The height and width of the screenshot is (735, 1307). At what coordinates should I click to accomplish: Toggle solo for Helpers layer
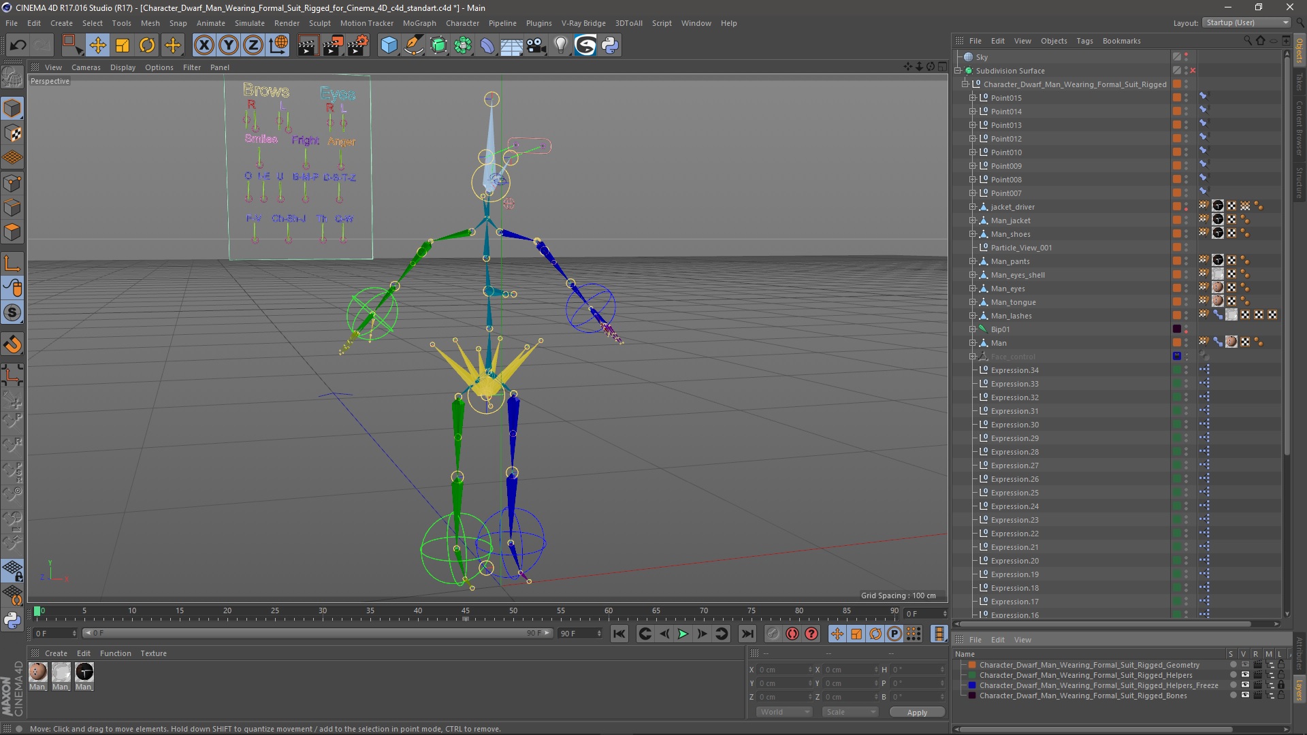pyautogui.click(x=1233, y=675)
